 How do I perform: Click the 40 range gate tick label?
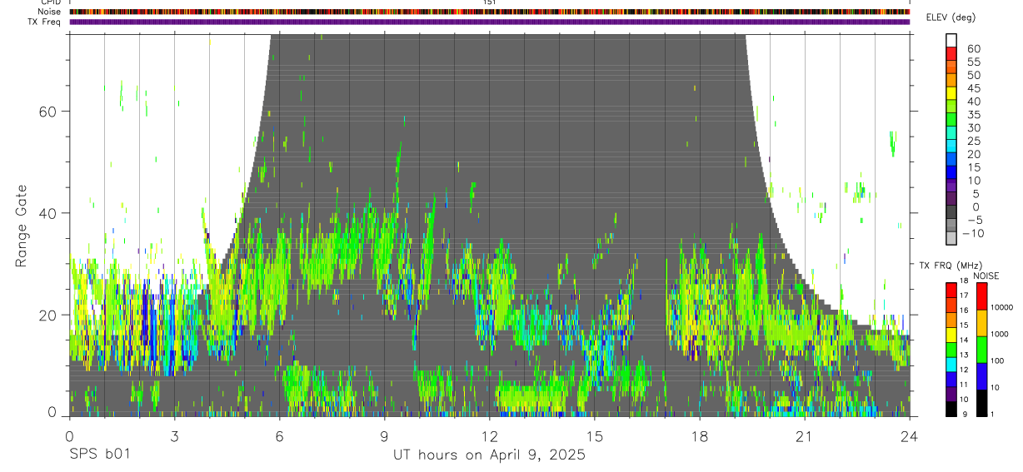49,213
